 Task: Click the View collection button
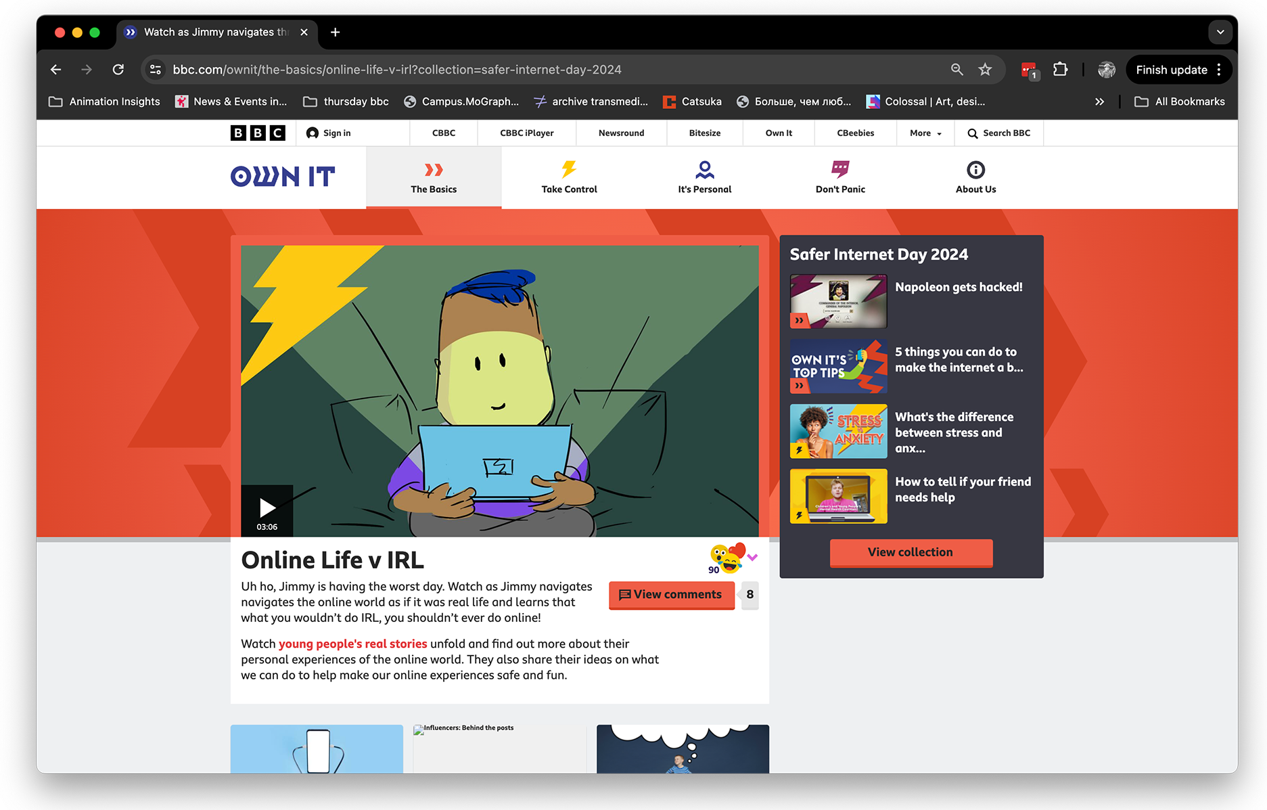(911, 552)
